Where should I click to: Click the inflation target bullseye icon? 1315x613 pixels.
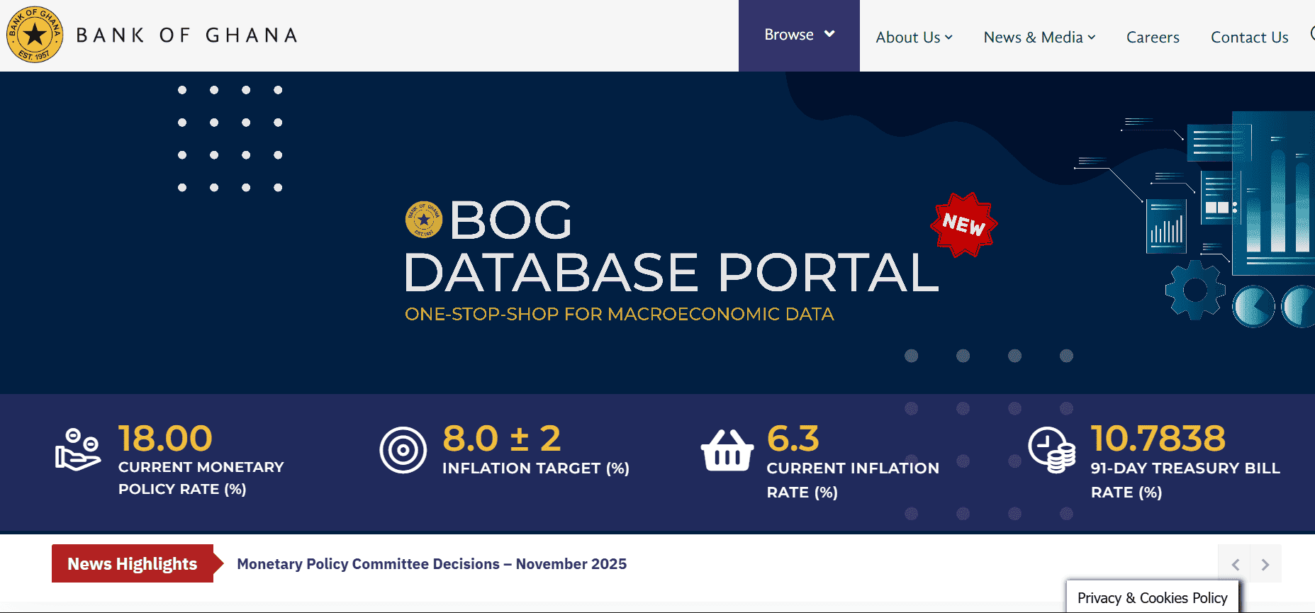(x=403, y=450)
